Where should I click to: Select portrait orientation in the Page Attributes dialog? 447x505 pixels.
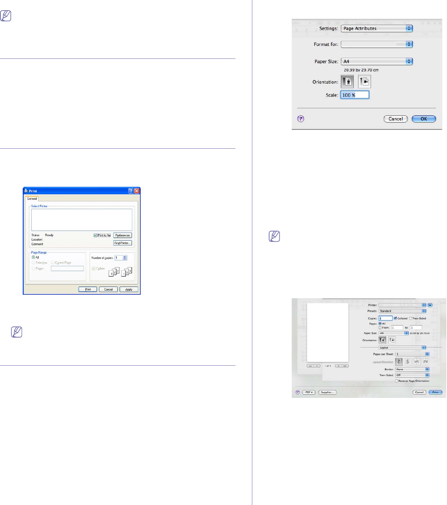click(347, 82)
